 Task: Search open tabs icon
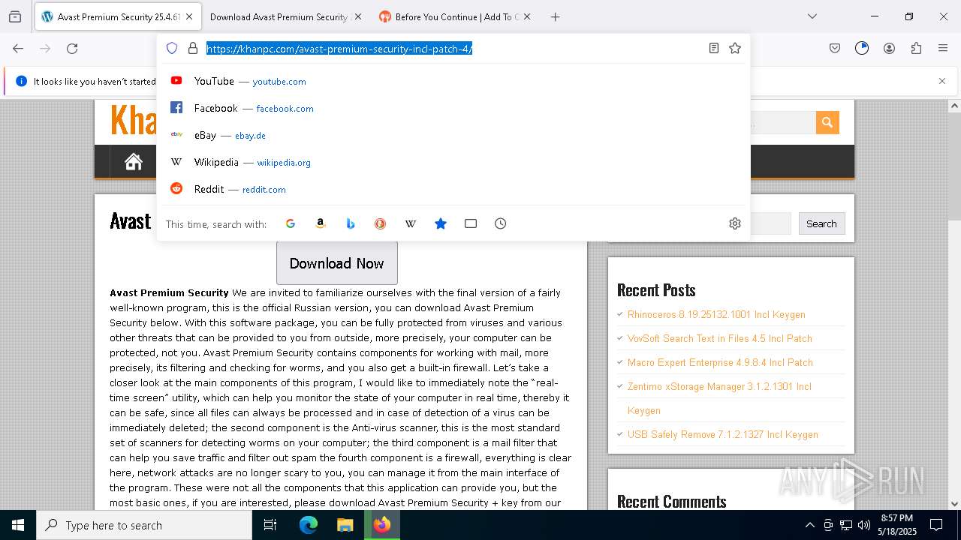pyautogui.click(x=471, y=223)
